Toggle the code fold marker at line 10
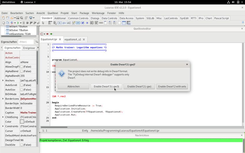245x153 pixels. pos(51,72)
